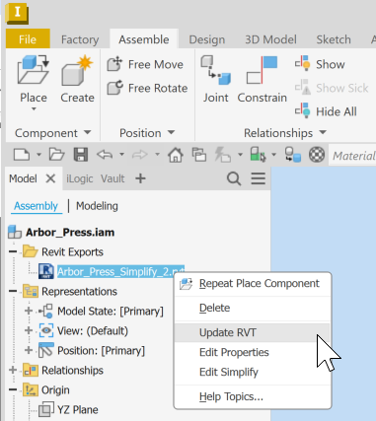This screenshot has height=421, width=376.
Task: Expand the Position panel dropdown
Action: click(171, 132)
